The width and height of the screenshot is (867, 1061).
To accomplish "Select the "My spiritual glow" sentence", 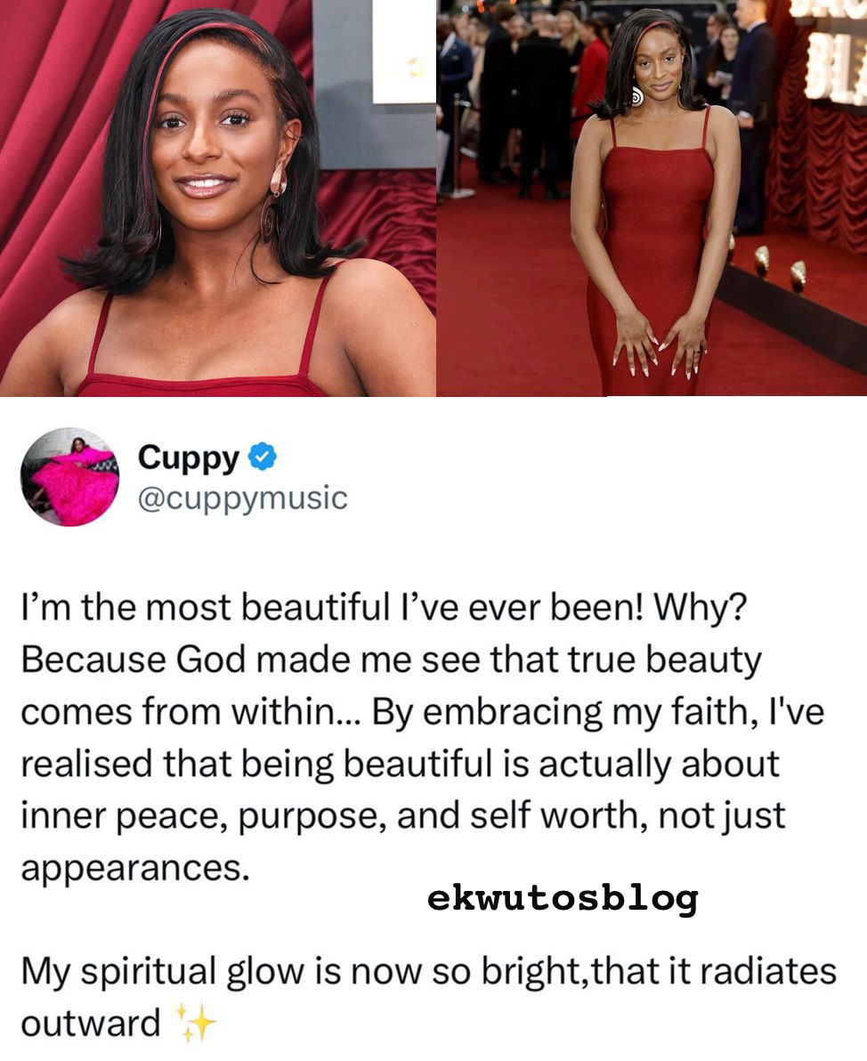I will point(428,997).
